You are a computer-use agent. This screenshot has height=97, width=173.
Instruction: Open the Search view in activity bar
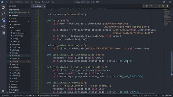(3, 13)
